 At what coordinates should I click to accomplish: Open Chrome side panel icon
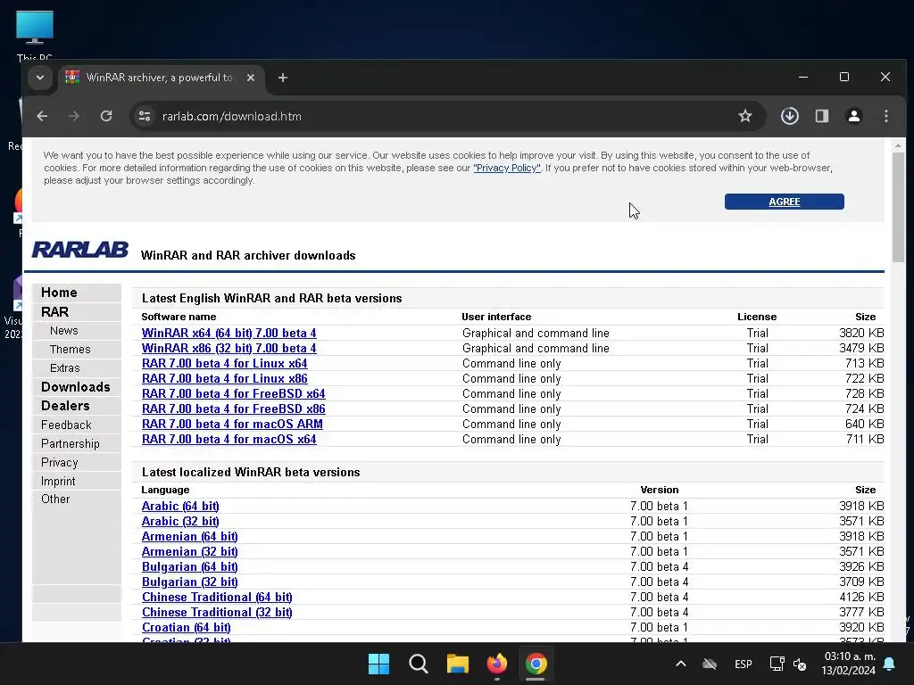point(822,116)
